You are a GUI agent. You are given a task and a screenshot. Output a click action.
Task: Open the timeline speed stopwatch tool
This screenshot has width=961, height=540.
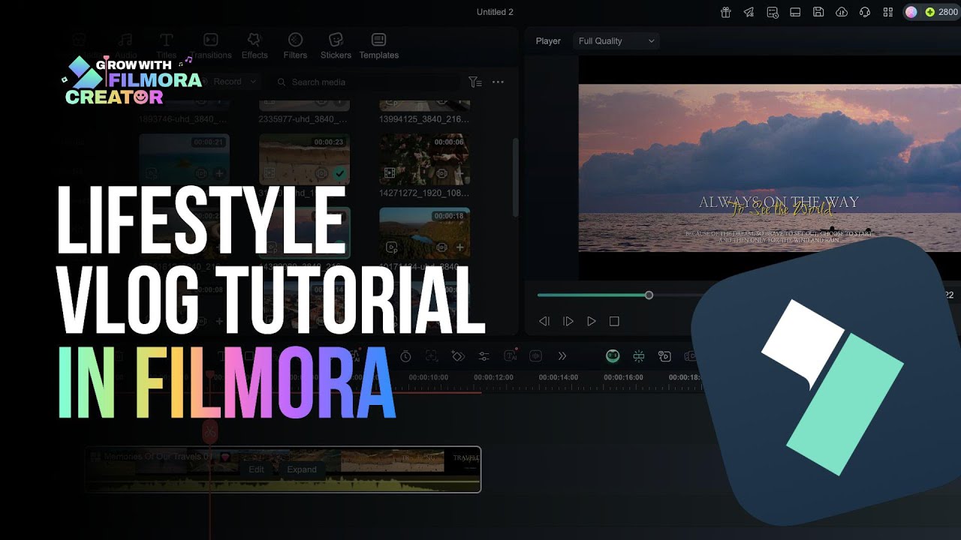point(405,356)
